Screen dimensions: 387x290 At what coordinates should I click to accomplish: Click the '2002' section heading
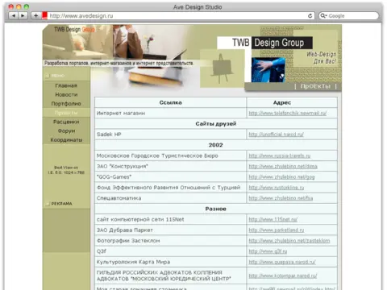(216, 145)
